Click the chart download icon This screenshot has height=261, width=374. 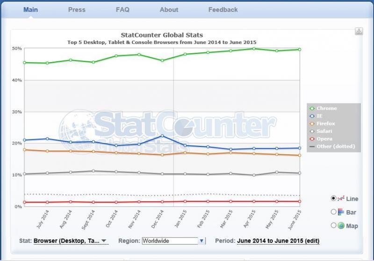coord(359,31)
